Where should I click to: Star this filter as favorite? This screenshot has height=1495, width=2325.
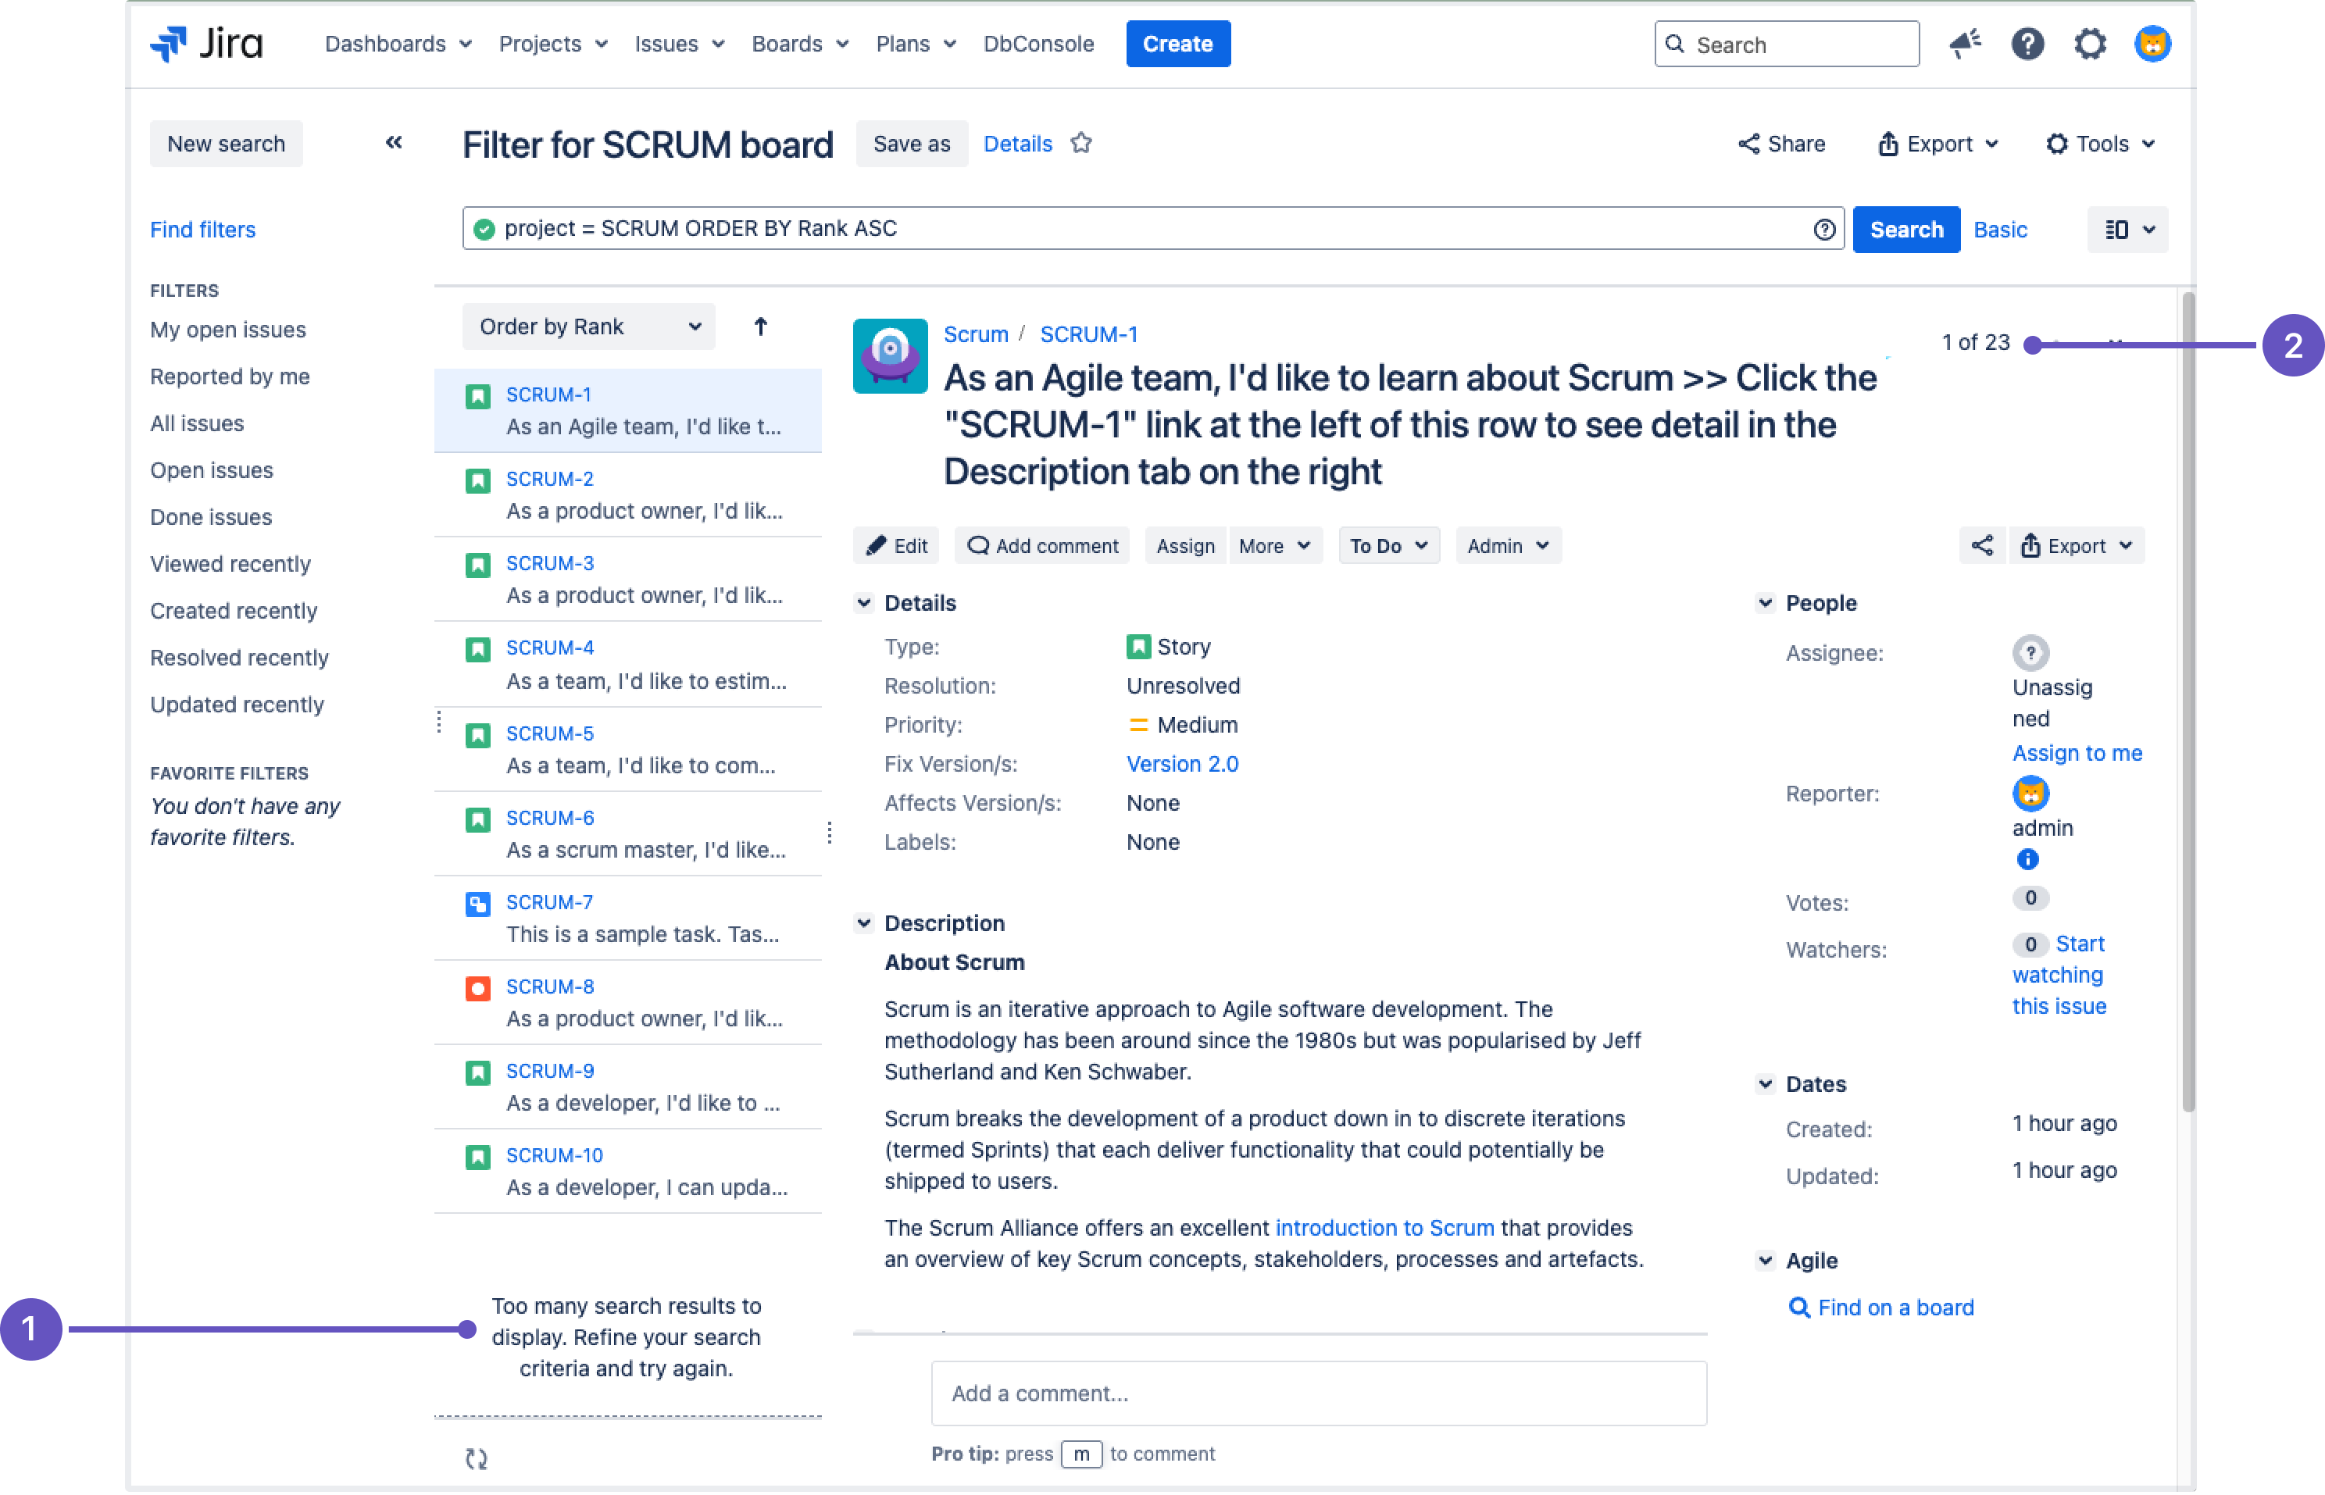pyautogui.click(x=1081, y=144)
